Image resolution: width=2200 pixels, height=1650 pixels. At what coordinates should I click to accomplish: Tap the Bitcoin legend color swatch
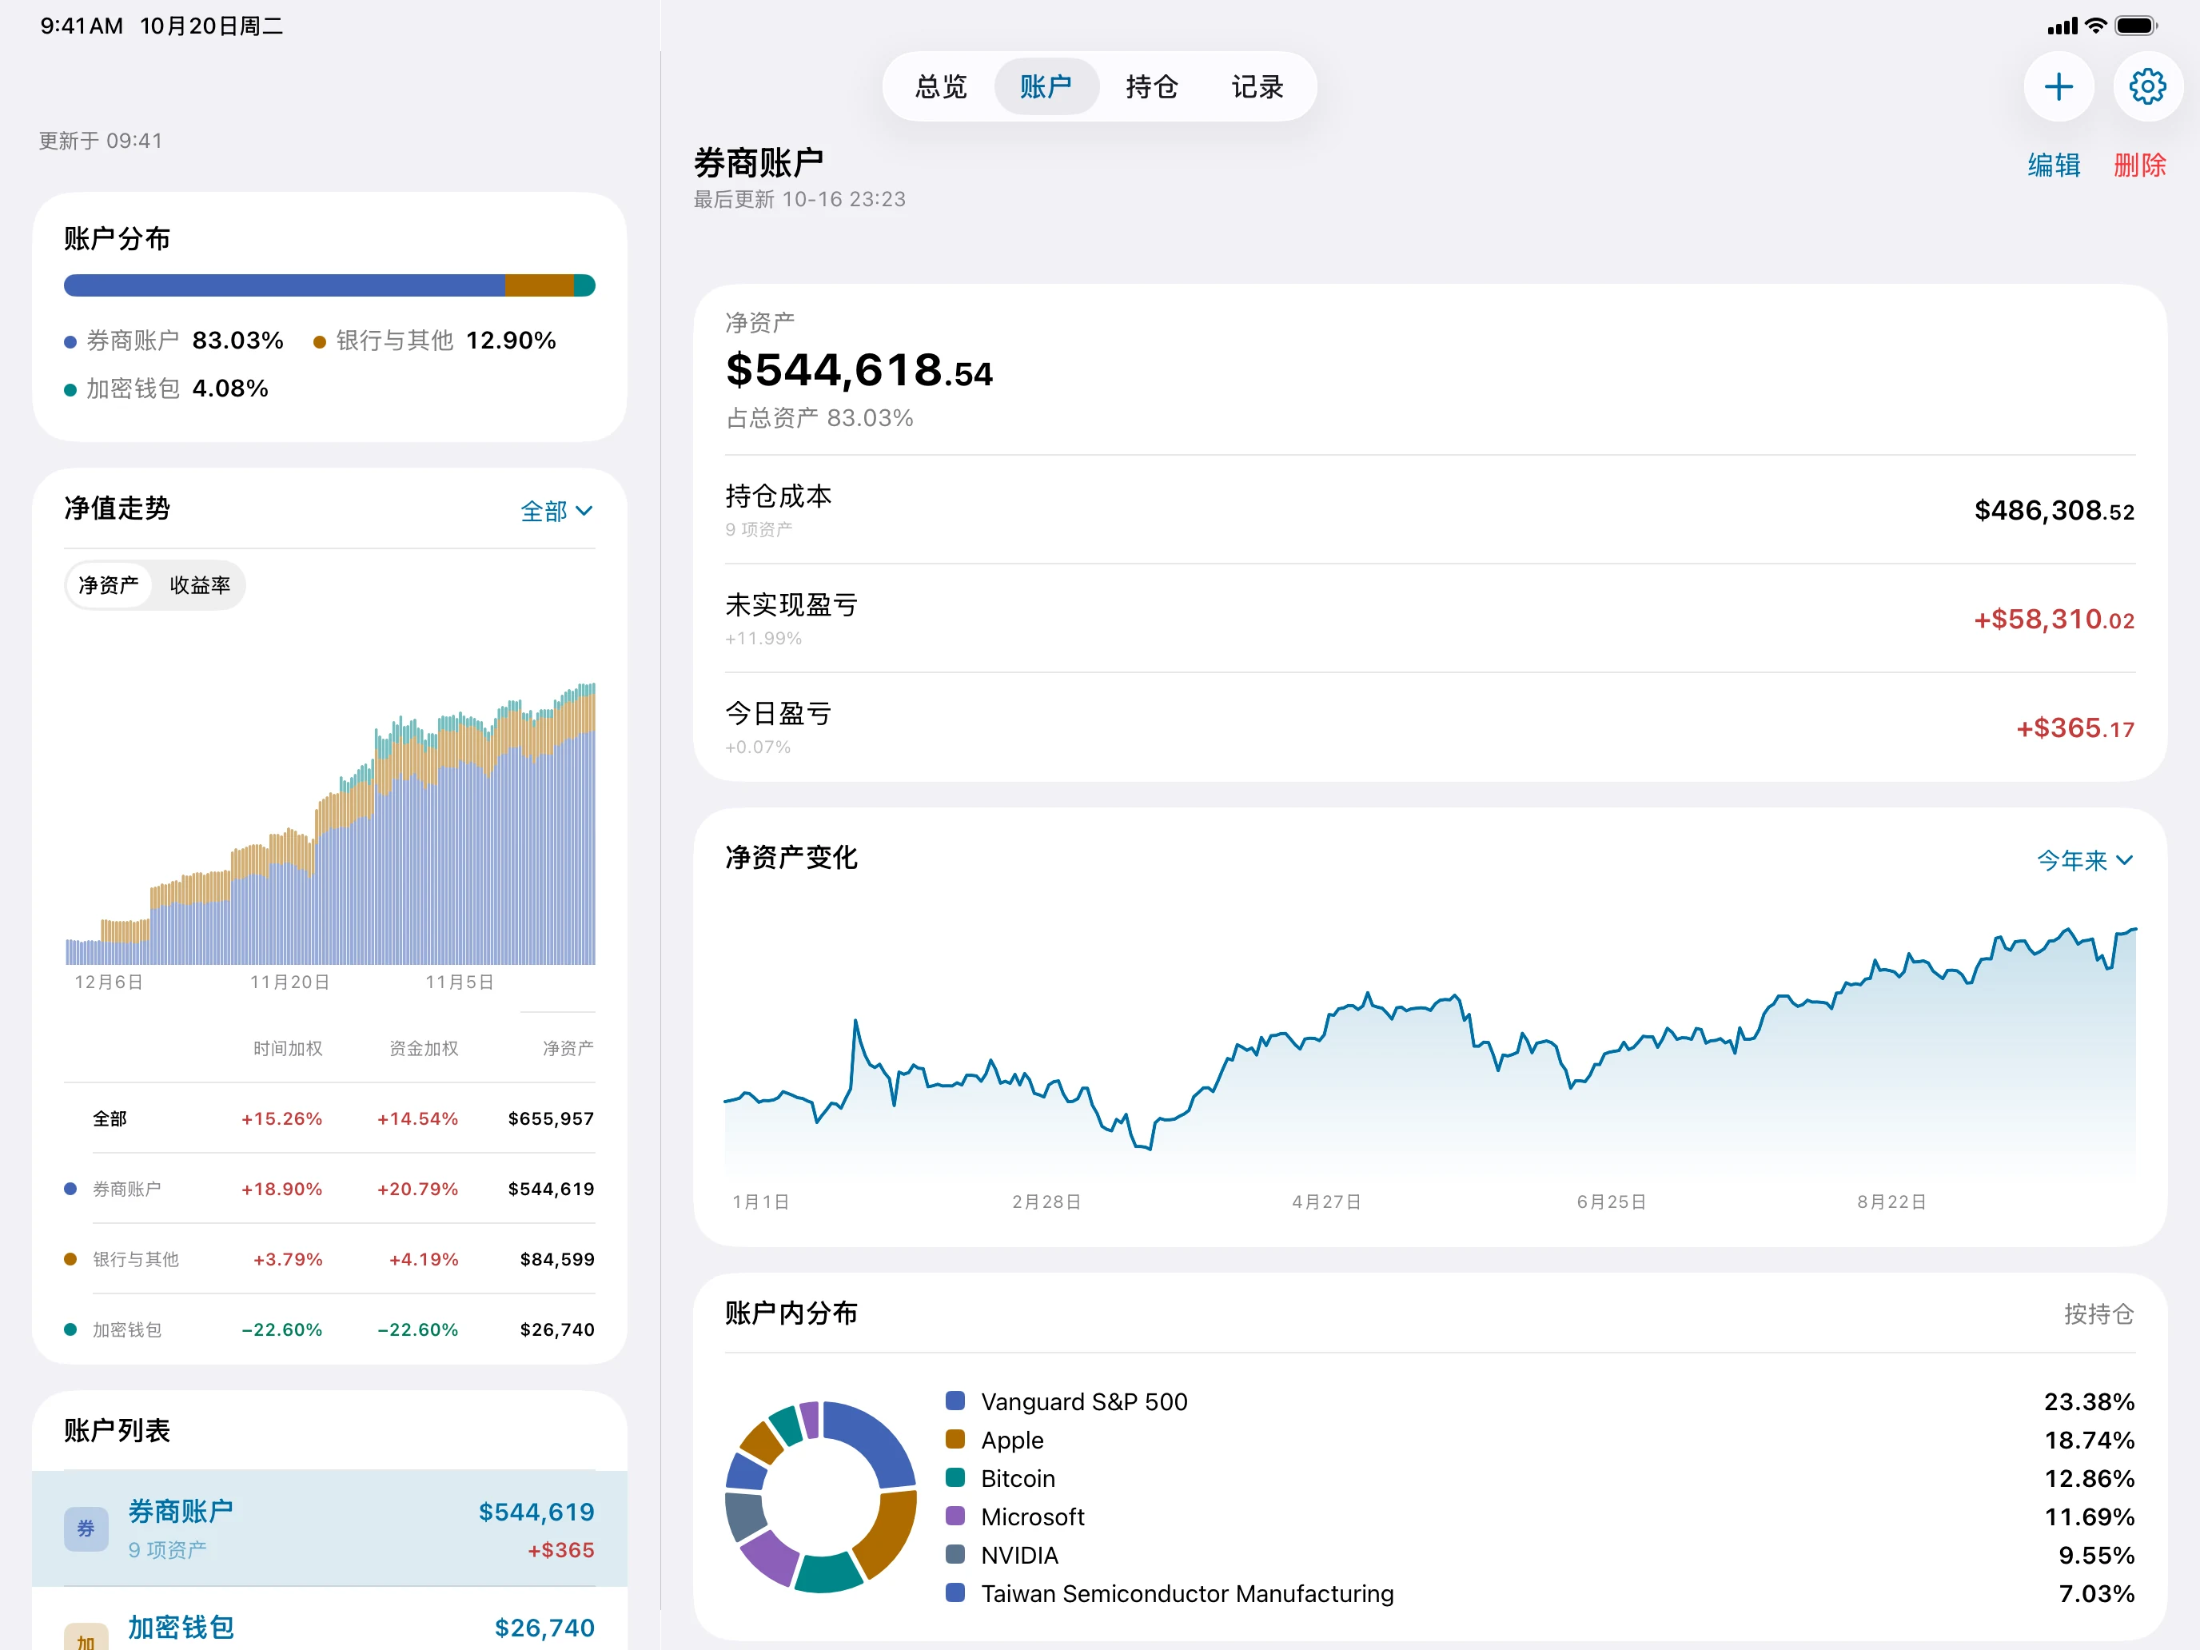955,1477
